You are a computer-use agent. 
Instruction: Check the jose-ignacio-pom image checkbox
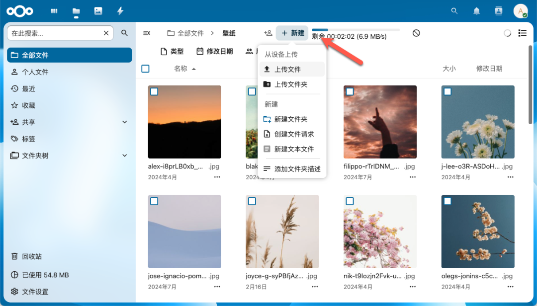pyautogui.click(x=154, y=201)
